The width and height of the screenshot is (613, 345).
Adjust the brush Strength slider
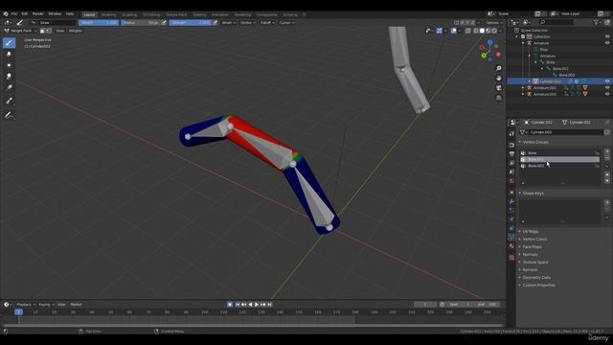tap(191, 23)
